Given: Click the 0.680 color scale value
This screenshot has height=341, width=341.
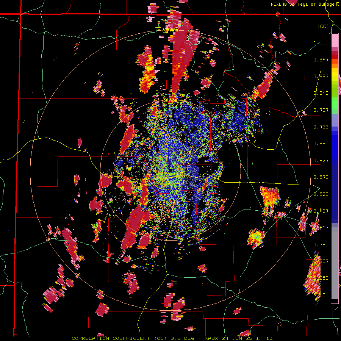Looking at the screenshot, I should pyautogui.click(x=321, y=144).
